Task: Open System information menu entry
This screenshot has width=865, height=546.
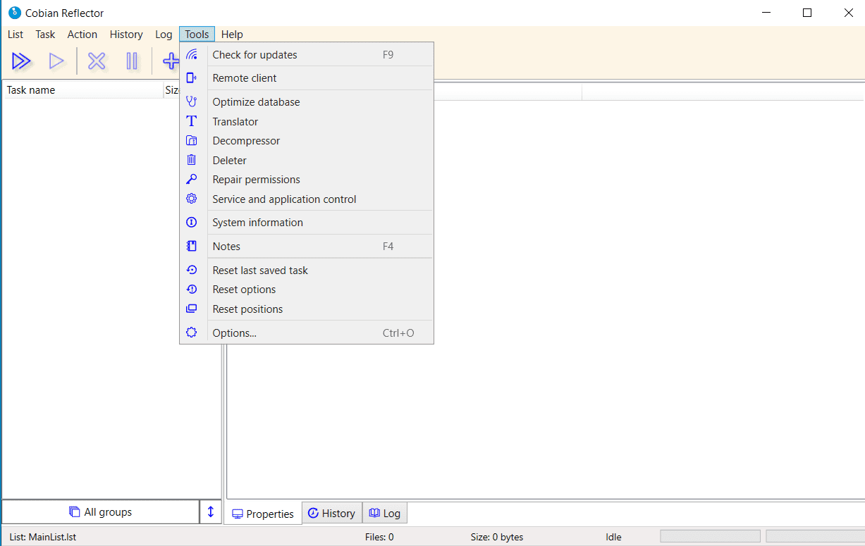Action: (x=257, y=223)
